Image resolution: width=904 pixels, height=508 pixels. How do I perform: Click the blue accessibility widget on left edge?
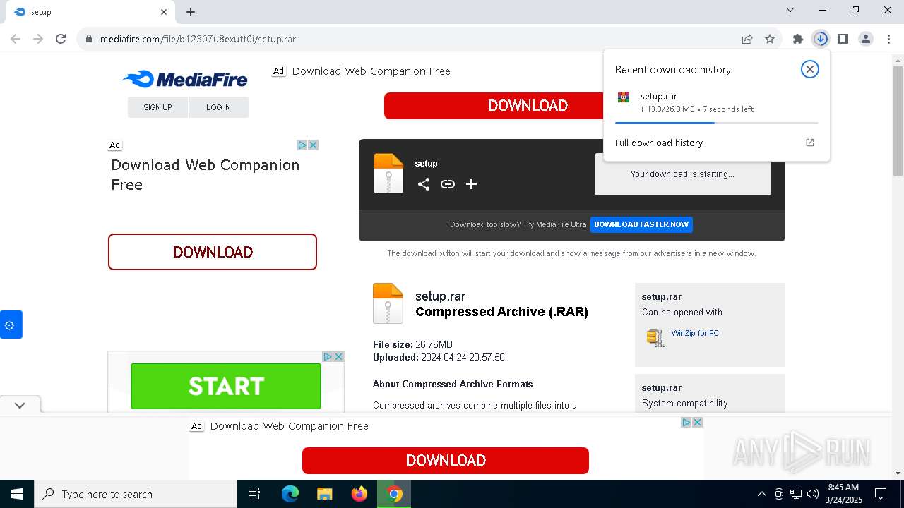pos(11,325)
